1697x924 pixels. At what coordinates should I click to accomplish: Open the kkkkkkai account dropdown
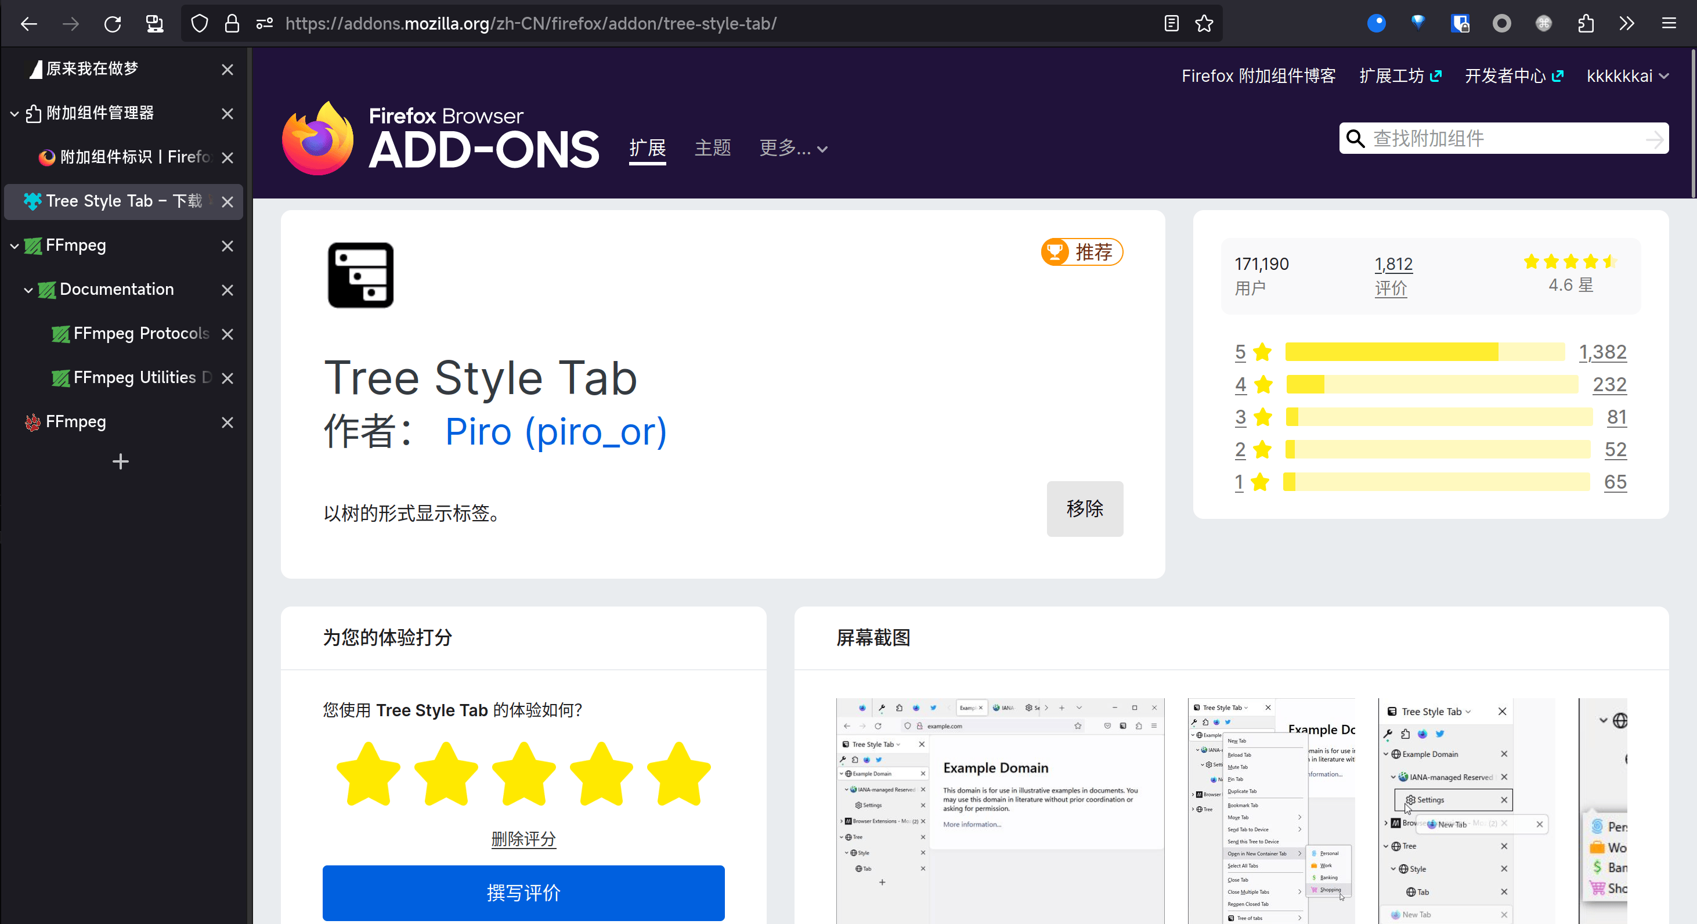coord(1628,75)
